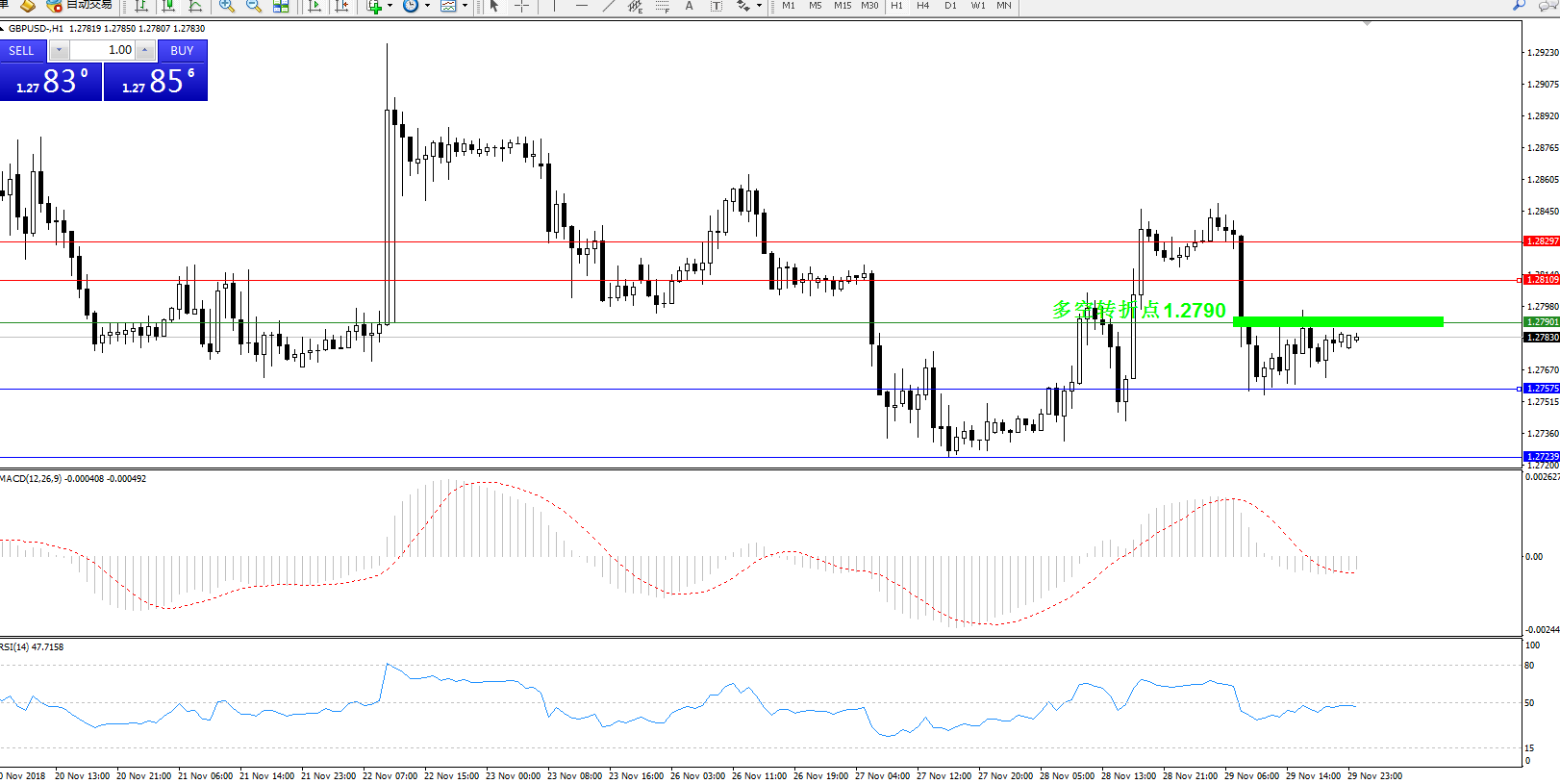Toggle the Auto Trading button
The image size is (1560, 784).
coord(79,5)
